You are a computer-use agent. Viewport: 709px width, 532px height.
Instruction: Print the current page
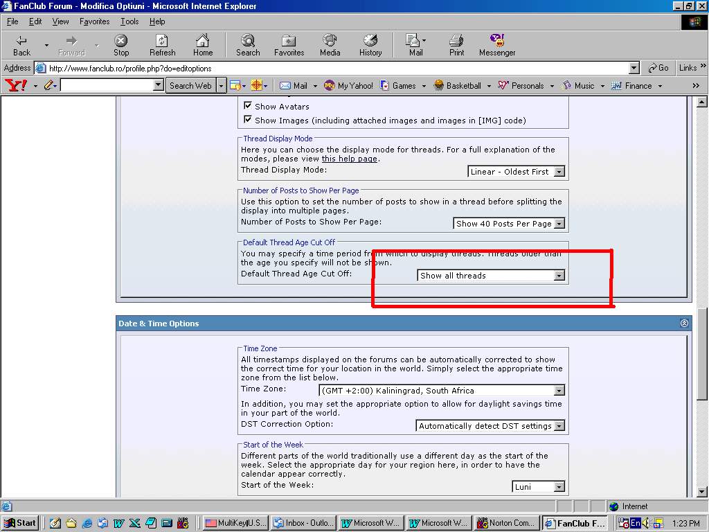[456, 45]
